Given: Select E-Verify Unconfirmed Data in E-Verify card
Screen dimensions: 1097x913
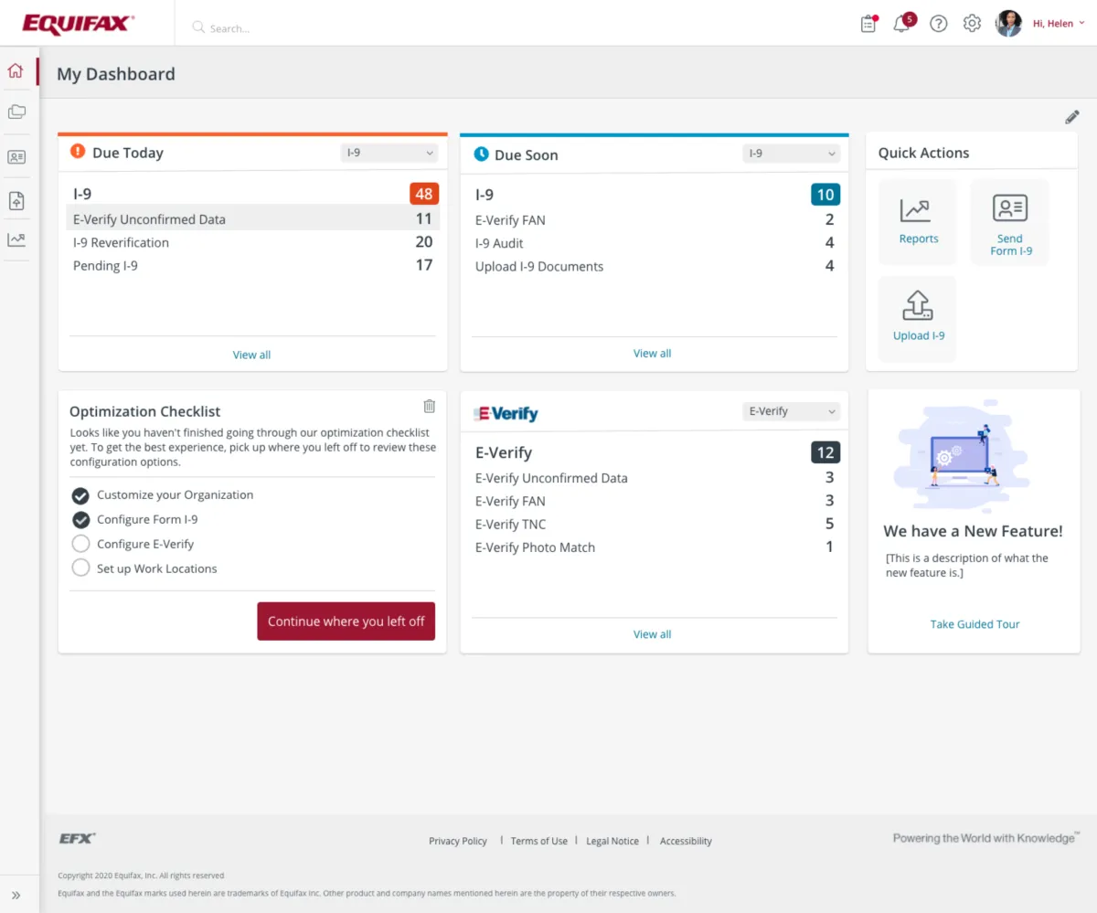Looking at the screenshot, I should pyautogui.click(x=655, y=478).
